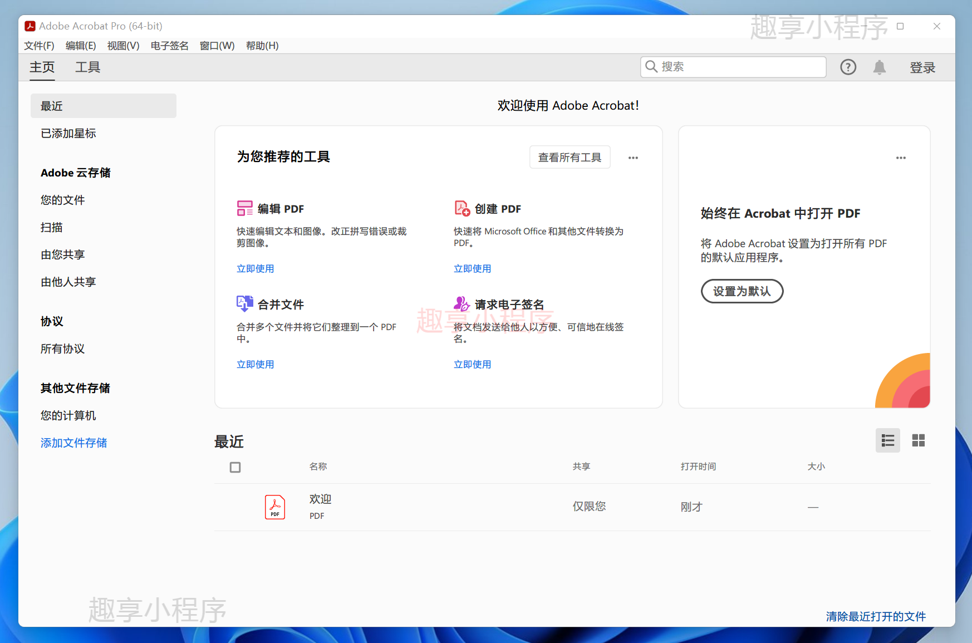The width and height of the screenshot is (972, 643).
Task: Click the Create PDF tool icon
Action: click(x=462, y=208)
